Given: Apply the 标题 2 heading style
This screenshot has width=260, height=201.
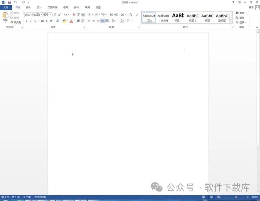Looking at the screenshot, I should [x=193, y=18].
